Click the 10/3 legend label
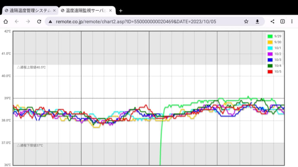This screenshot has width=298, height=167. tap(278, 60)
